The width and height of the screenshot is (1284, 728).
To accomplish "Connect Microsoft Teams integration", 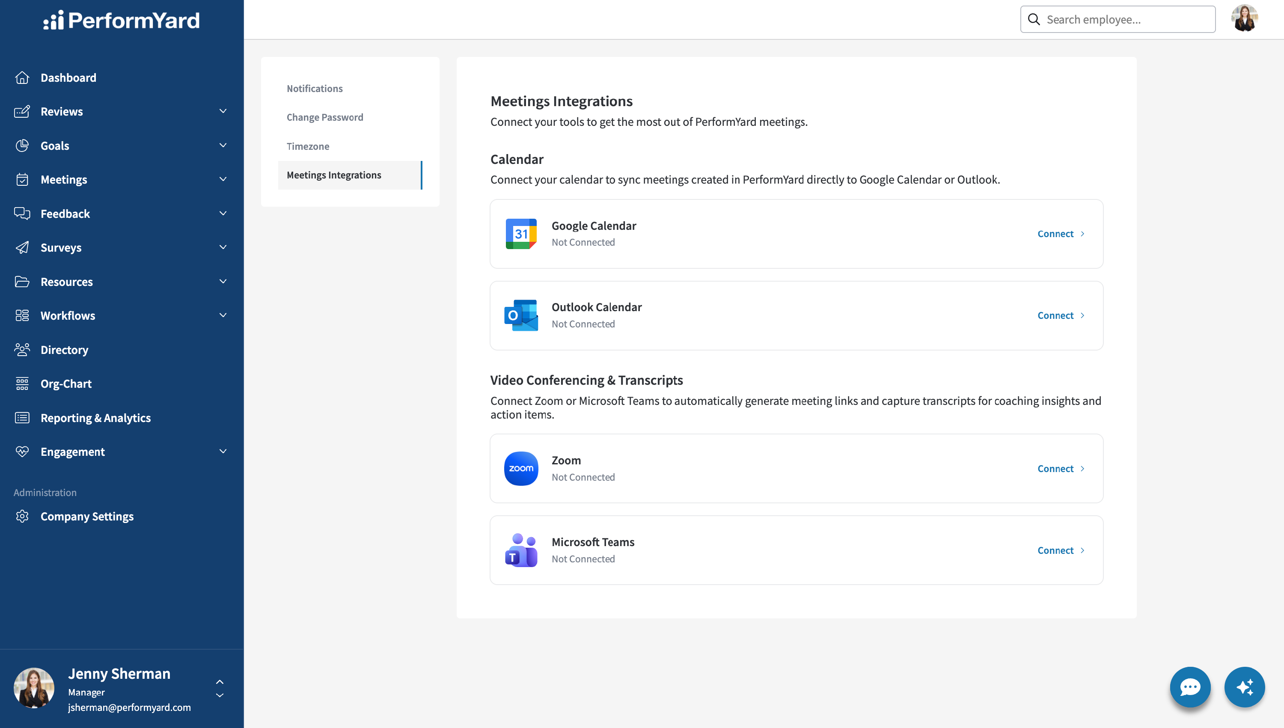I will coord(1061,550).
